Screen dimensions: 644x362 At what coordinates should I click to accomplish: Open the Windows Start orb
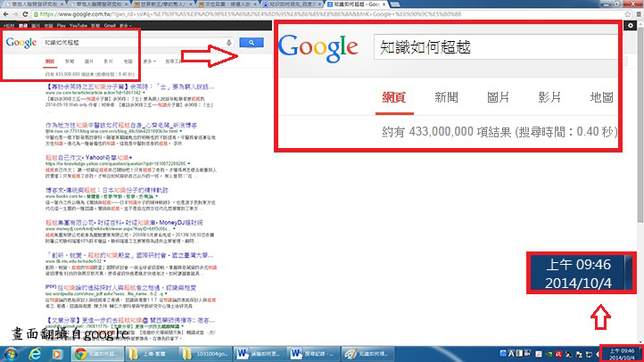point(11,354)
